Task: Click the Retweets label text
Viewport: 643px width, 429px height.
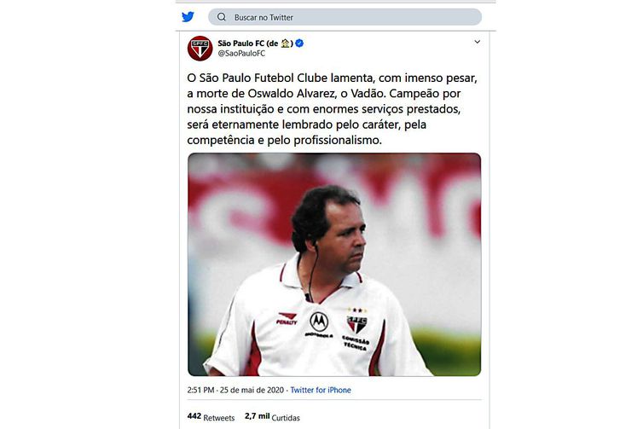Action: click(219, 418)
